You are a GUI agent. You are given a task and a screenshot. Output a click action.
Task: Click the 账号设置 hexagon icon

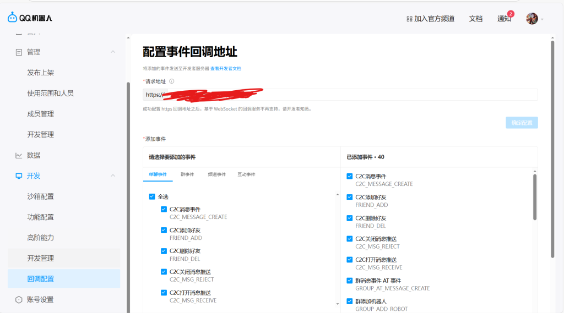click(19, 300)
